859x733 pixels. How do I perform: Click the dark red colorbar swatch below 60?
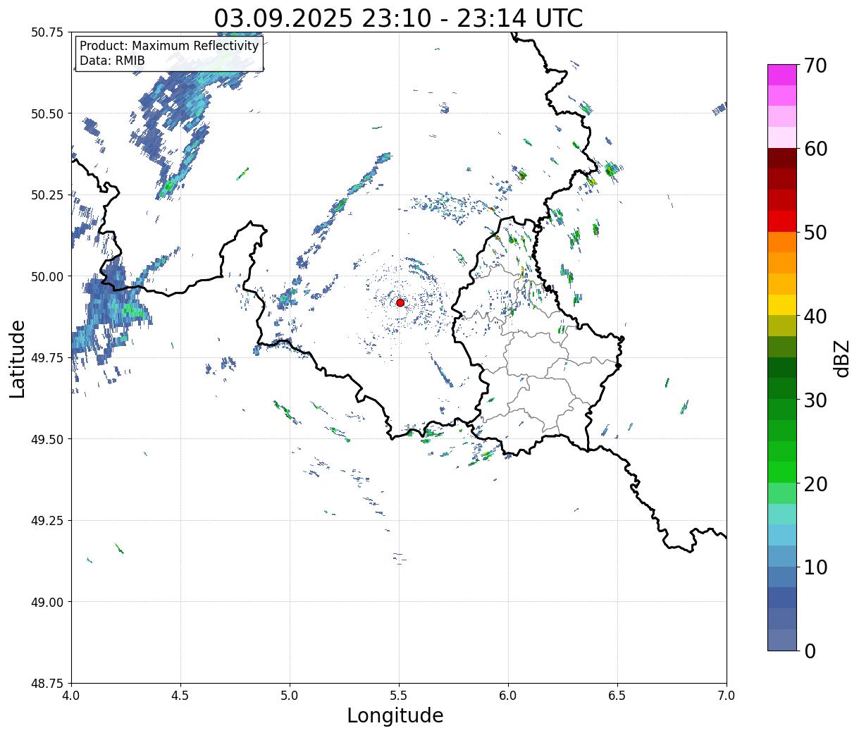[782, 159]
